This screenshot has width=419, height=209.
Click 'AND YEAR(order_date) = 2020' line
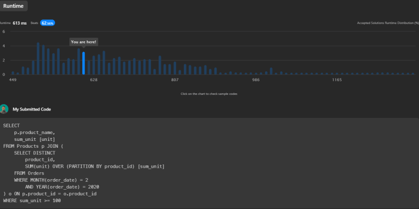click(62, 187)
